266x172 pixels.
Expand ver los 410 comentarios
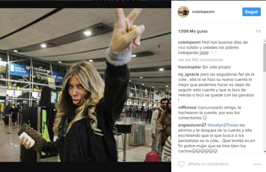click(x=200, y=60)
